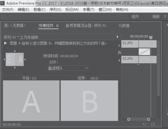Open the 字幕(T) menu
The width and height of the screenshot is (168, 129).
[x=89, y=10]
